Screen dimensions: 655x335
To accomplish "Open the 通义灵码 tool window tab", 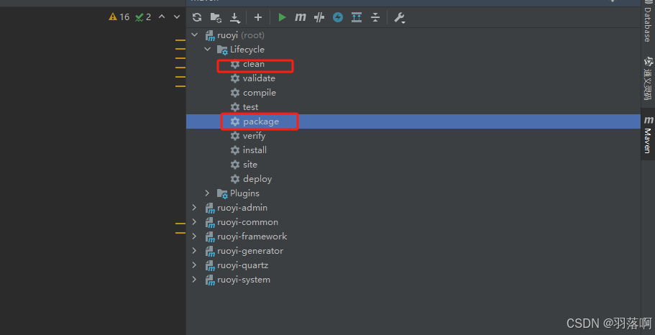I will (648, 79).
